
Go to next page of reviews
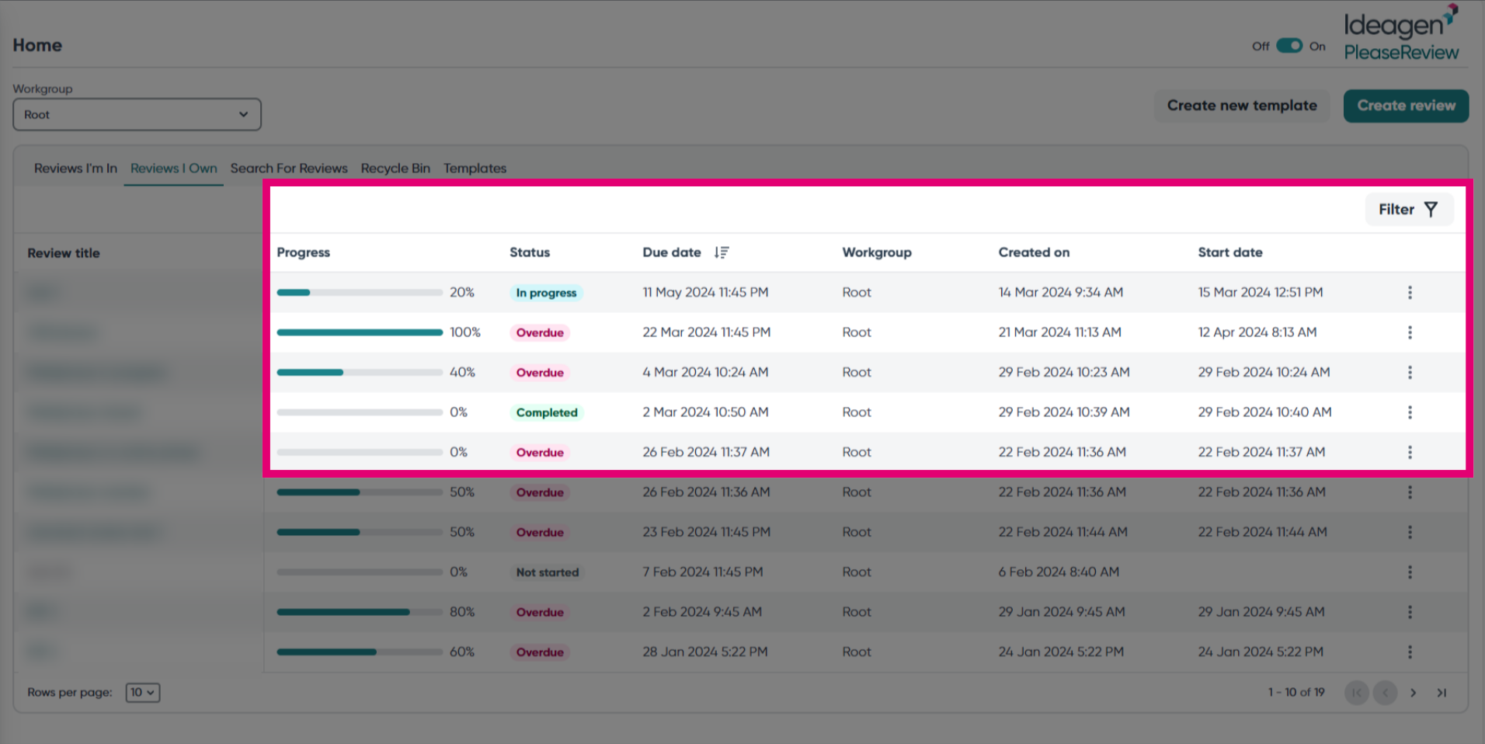point(1413,693)
